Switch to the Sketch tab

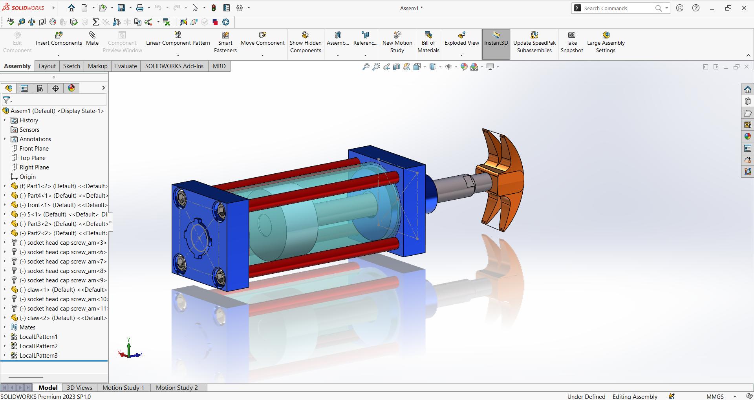[71, 66]
